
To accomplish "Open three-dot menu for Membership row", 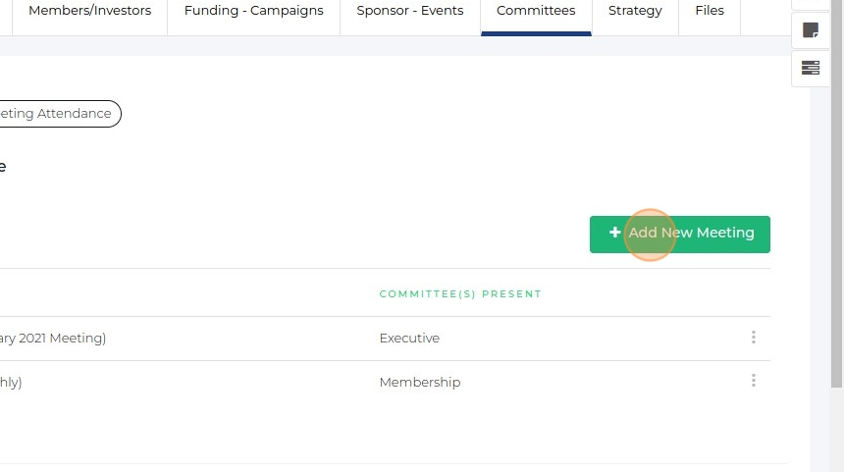I will click(x=754, y=382).
